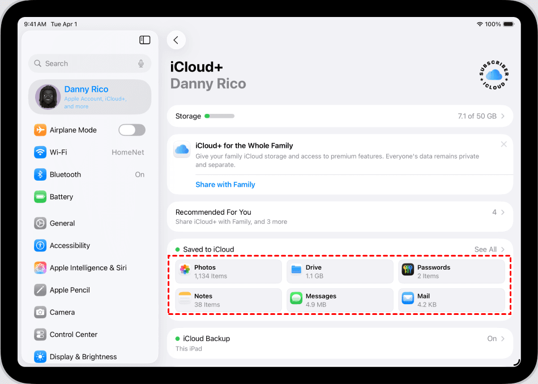This screenshot has width=538, height=384.
Task: Tap HomeNet network value
Action: [x=127, y=152]
